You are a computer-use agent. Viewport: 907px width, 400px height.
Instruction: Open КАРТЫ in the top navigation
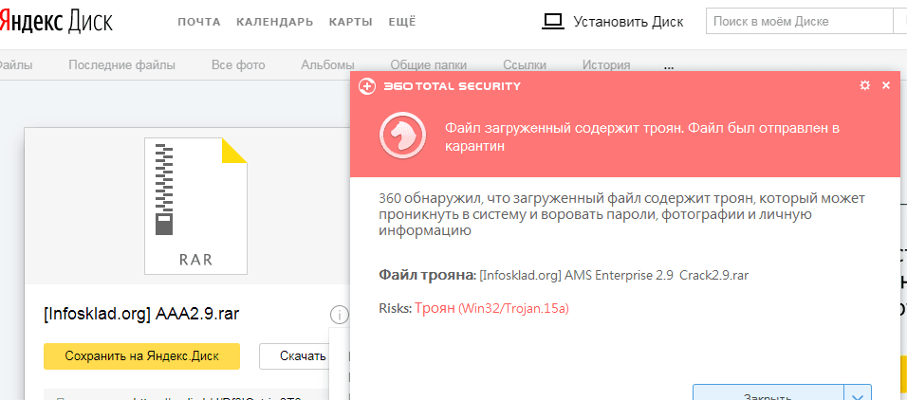350,22
